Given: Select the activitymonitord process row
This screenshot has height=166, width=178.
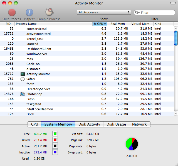Looking at the screenshot, I should (x=87, y=34).
